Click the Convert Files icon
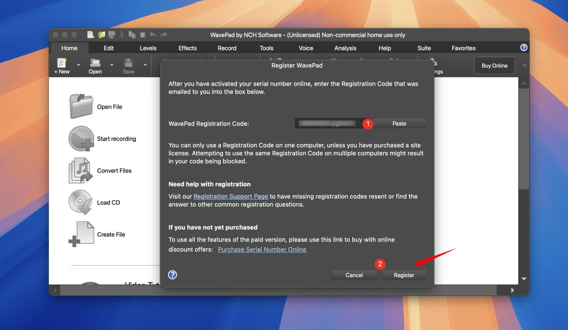 click(81, 171)
